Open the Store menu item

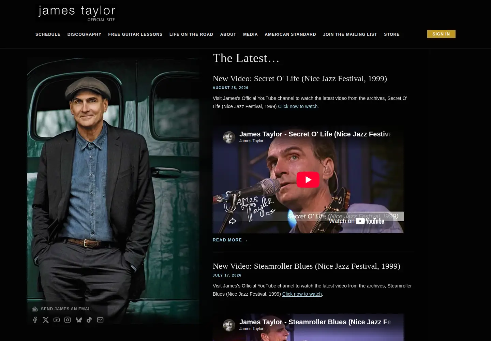[x=392, y=34]
